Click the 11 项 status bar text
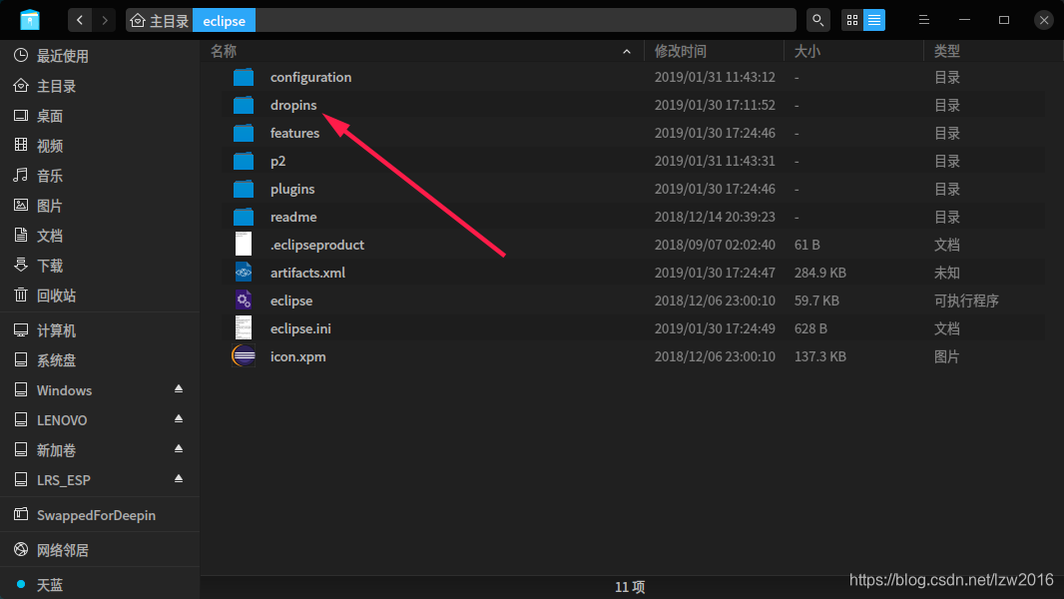 [630, 587]
